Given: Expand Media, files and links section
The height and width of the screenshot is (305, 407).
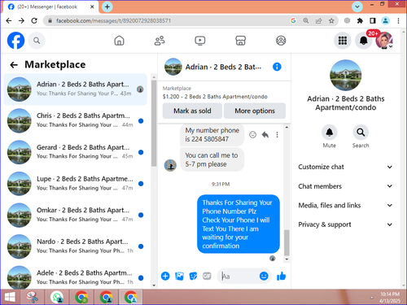Looking at the screenshot, I should click(345, 205).
